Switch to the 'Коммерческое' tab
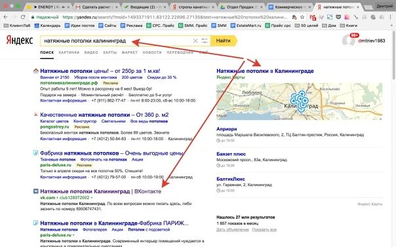This screenshot has height=247, width=396. [289, 7]
